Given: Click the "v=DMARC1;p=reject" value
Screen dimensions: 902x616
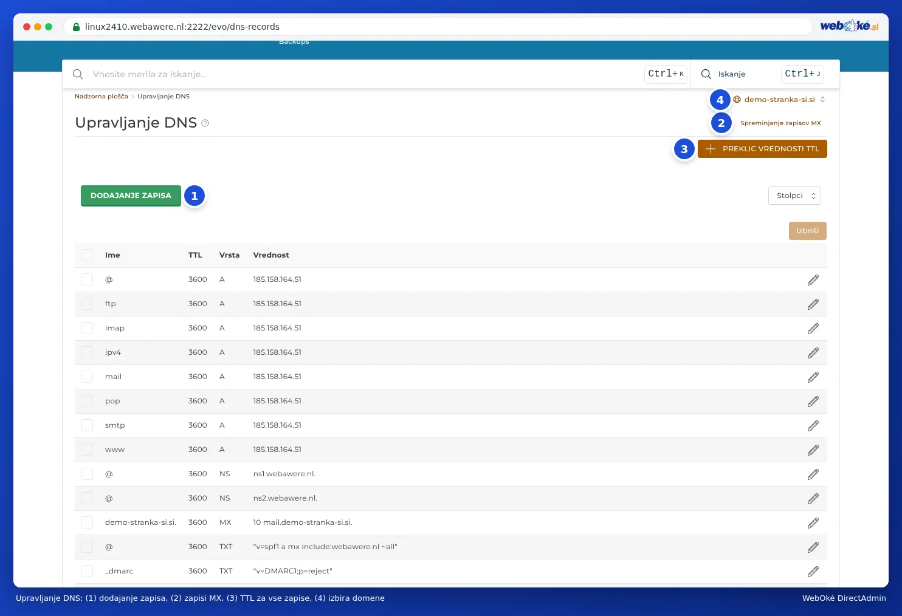Looking at the screenshot, I should tap(293, 571).
